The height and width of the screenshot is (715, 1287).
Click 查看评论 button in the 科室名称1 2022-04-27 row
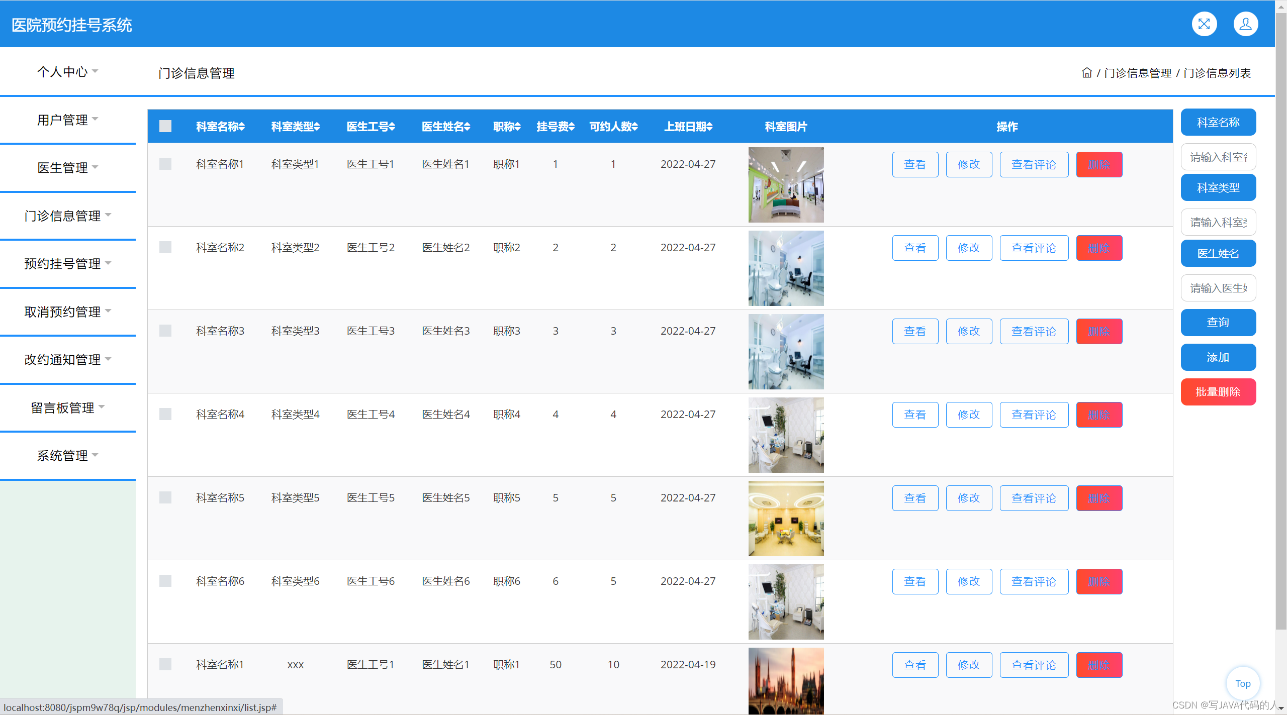point(1034,164)
